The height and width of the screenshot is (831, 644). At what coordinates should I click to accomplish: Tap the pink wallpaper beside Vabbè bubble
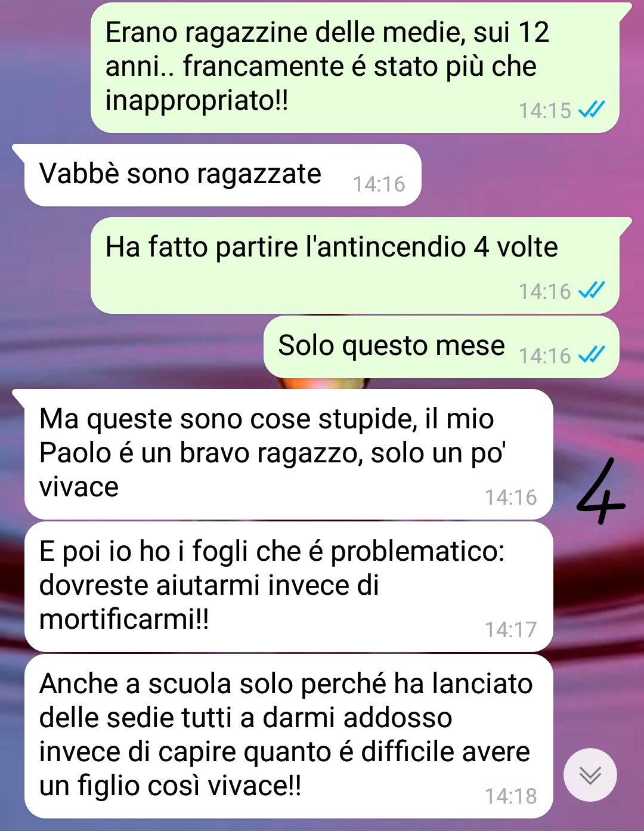coord(531,175)
